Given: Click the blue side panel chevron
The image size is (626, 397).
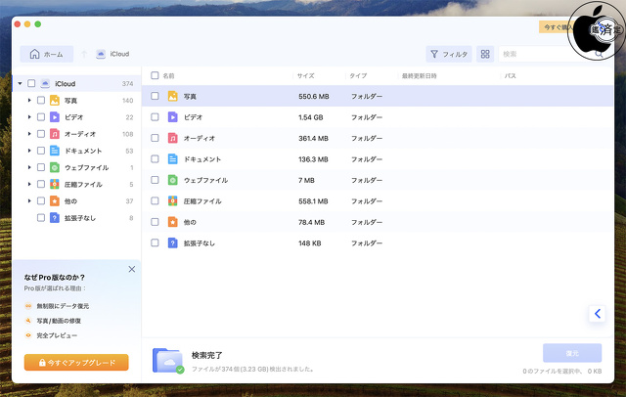Looking at the screenshot, I should (x=598, y=314).
